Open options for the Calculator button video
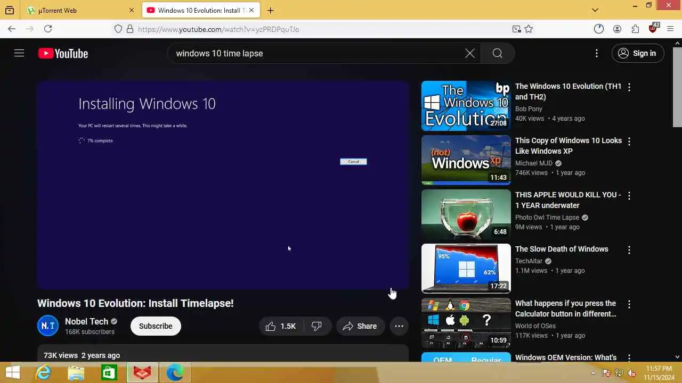682x383 pixels. click(629, 304)
